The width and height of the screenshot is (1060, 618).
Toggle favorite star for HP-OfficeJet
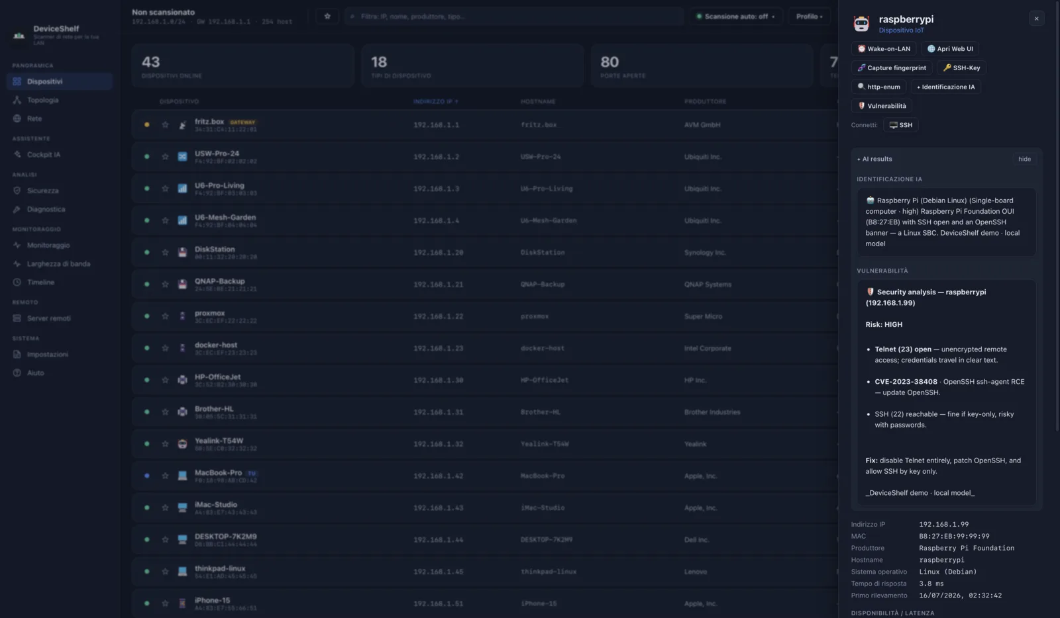click(165, 380)
